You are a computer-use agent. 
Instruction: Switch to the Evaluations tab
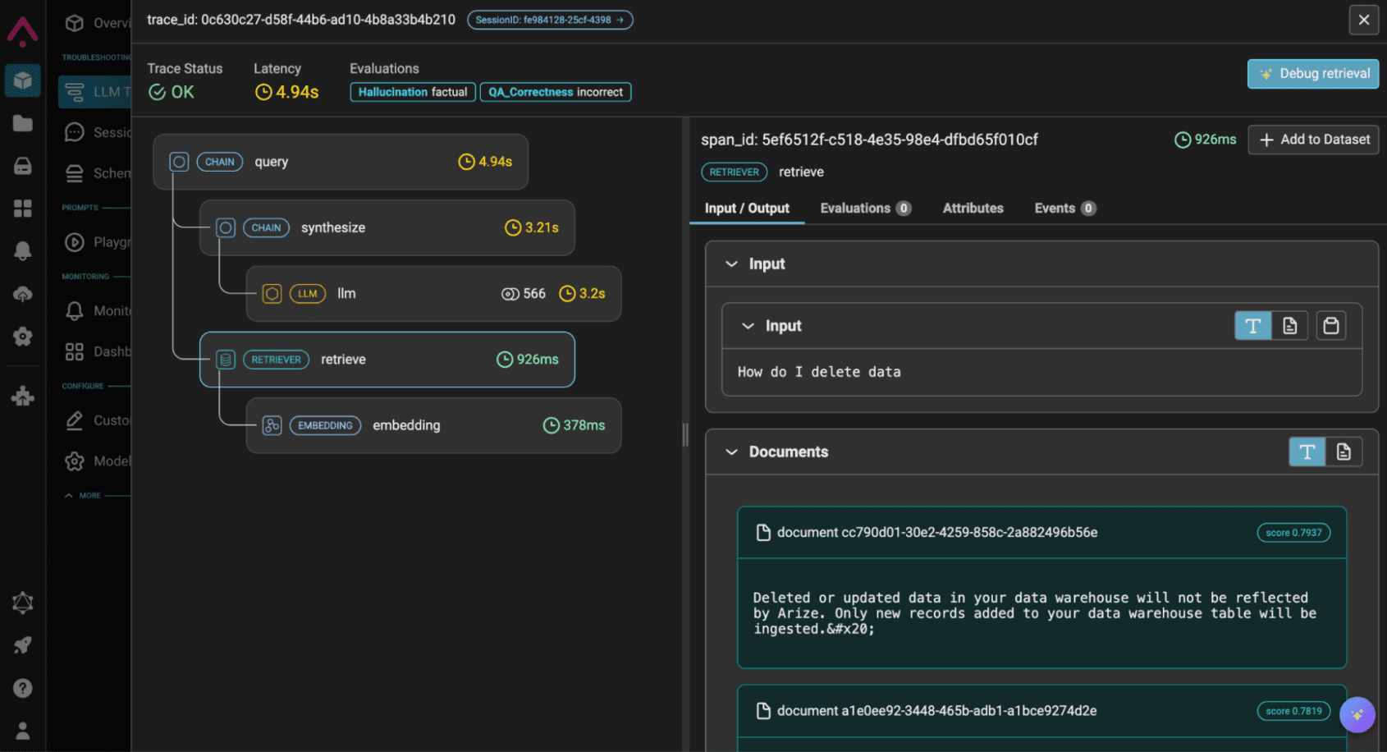tap(855, 208)
